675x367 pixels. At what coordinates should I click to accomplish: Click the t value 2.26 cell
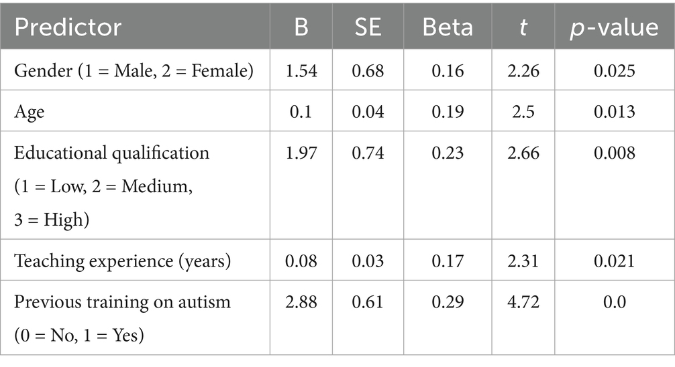(523, 70)
